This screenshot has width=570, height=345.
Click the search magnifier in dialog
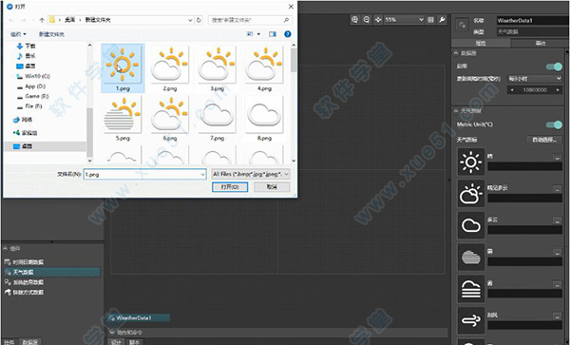coord(286,20)
